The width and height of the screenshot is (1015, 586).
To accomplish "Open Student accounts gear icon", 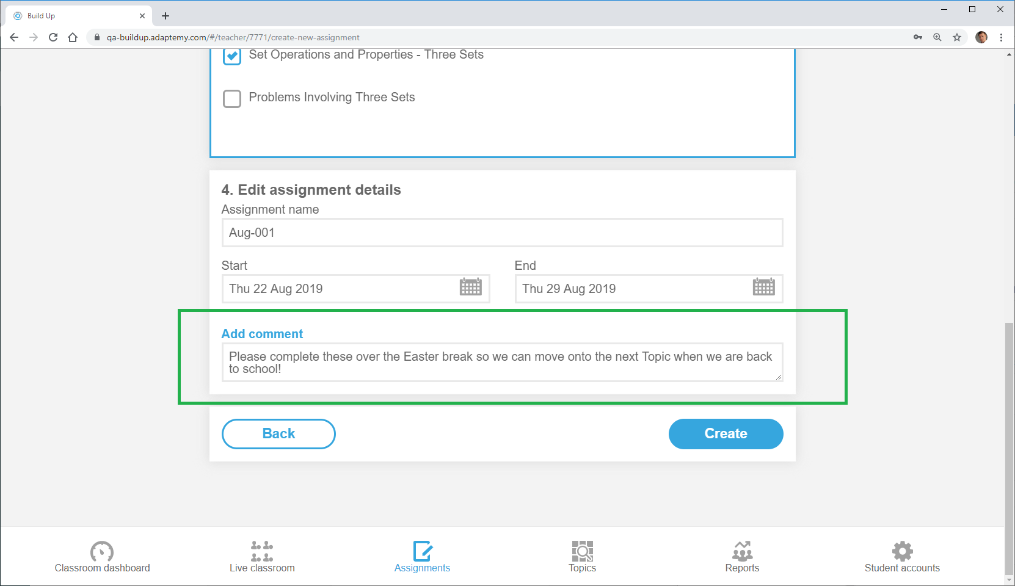I will click(902, 551).
